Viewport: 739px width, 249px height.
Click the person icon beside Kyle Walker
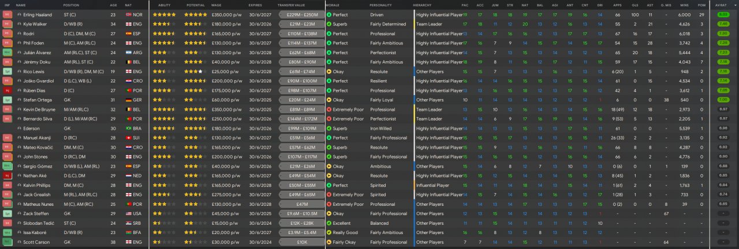[19, 24]
